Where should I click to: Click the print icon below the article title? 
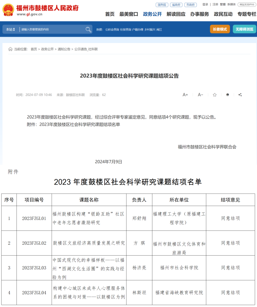[227, 95]
